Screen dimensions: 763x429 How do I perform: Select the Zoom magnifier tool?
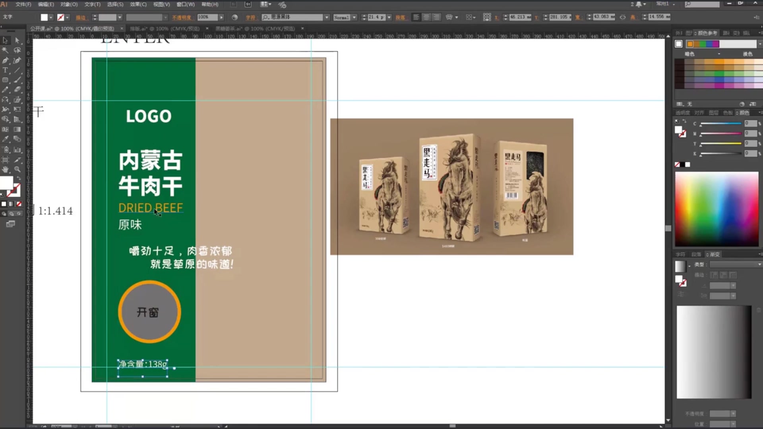click(17, 170)
